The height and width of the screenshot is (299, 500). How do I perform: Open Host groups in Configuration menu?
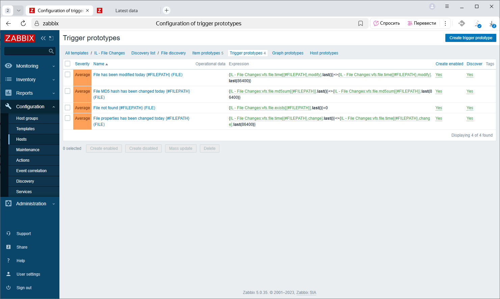[27, 118]
